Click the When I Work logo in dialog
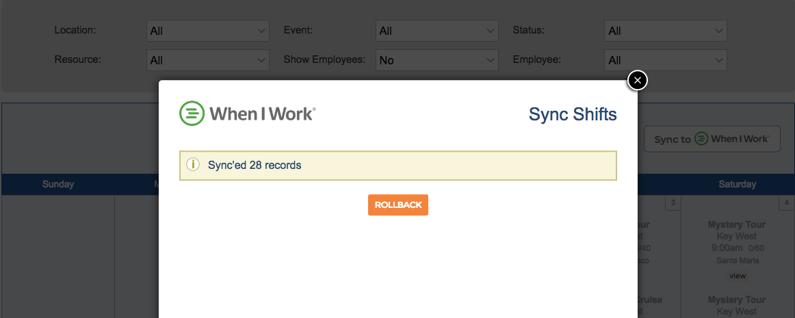This screenshot has width=795, height=318. click(x=248, y=114)
